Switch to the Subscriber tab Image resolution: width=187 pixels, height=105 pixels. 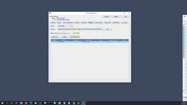point(108,23)
